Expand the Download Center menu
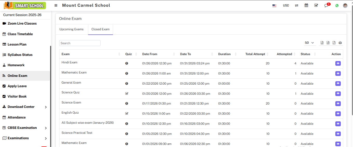 [25, 107]
